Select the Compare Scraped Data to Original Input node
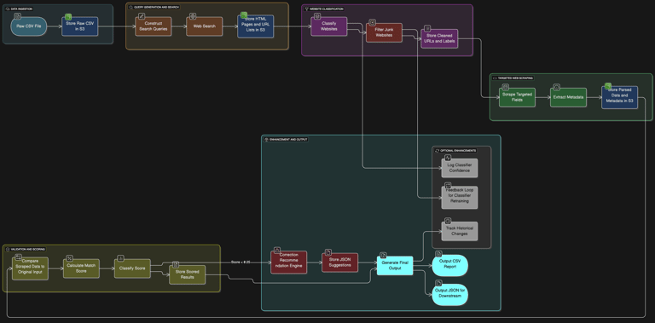Image resolution: width=655 pixels, height=323 pixels. (x=30, y=268)
